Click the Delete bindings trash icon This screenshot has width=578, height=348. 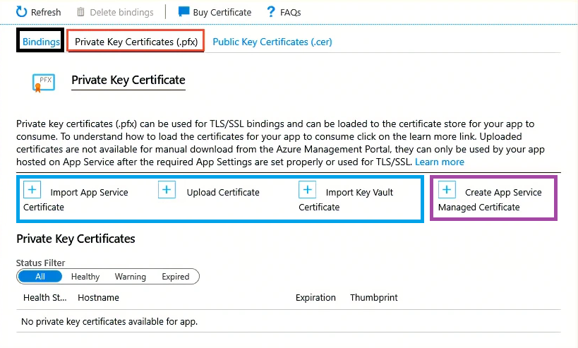(81, 12)
